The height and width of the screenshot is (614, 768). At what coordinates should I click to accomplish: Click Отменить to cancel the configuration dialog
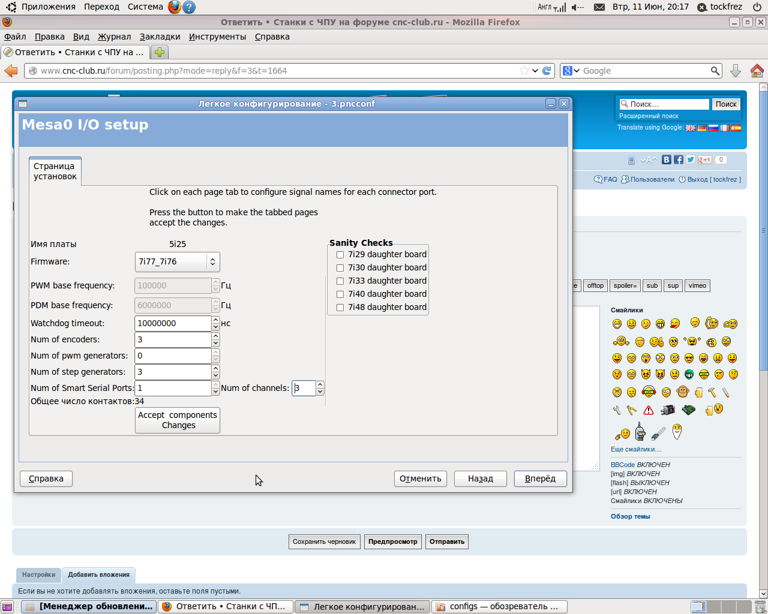421,478
